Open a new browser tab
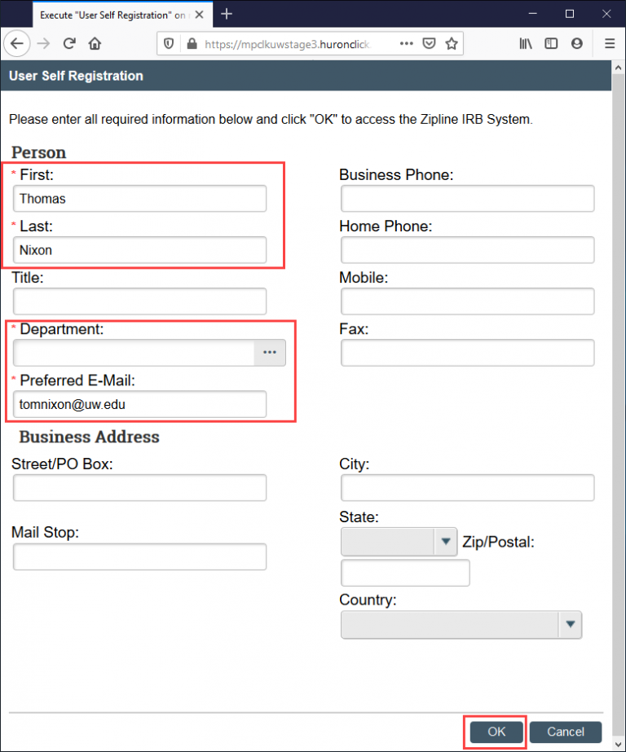Image resolution: width=626 pixels, height=752 pixels. click(226, 14)
